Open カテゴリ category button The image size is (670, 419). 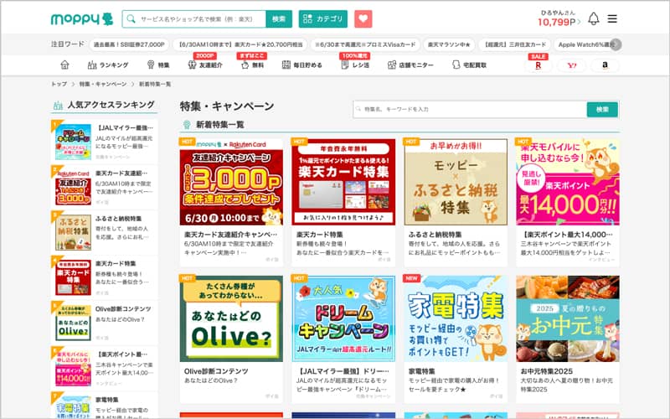tap(323, 18)
